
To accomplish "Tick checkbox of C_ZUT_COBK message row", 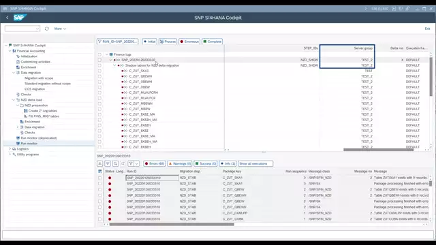I will (x=100, y=219).
